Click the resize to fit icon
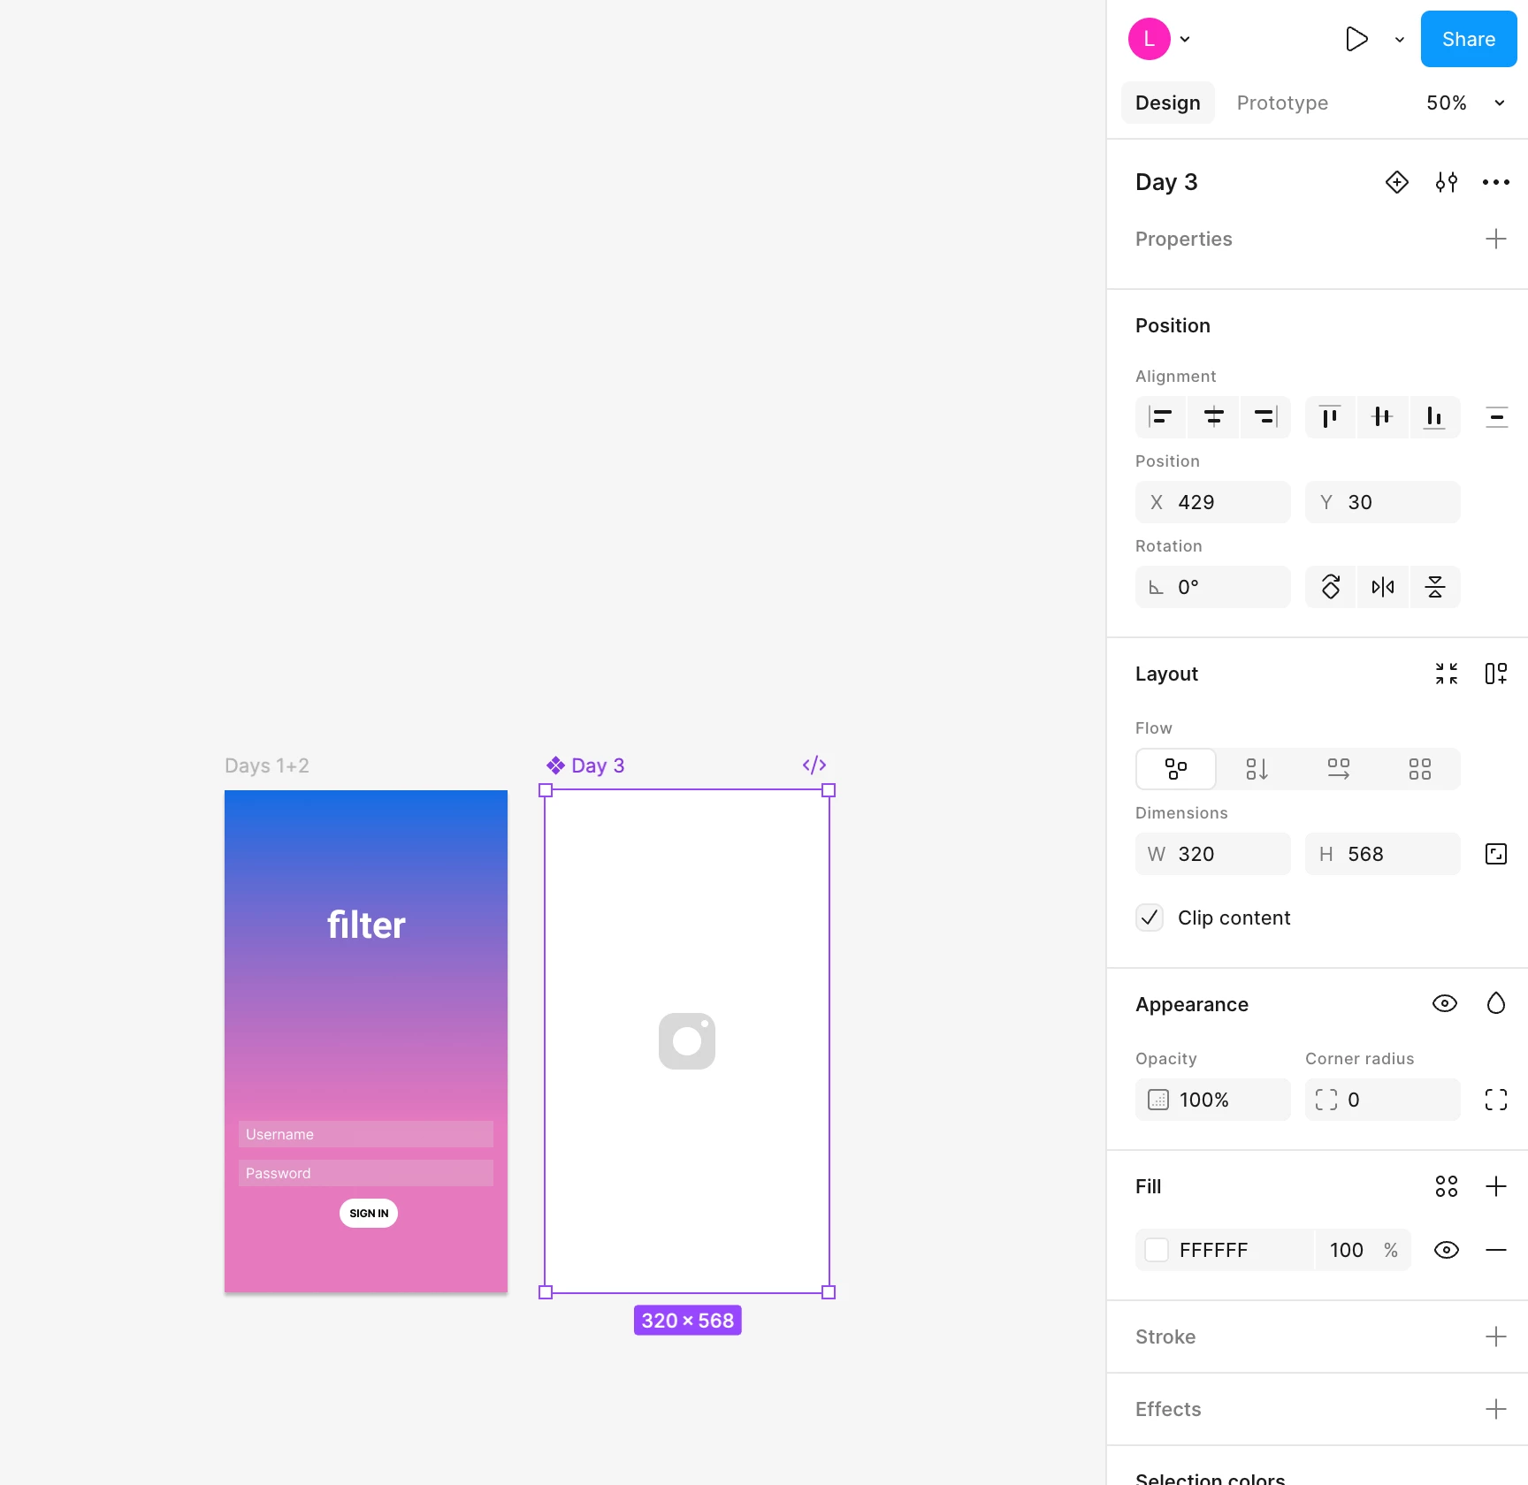 tap(1447, 674)
